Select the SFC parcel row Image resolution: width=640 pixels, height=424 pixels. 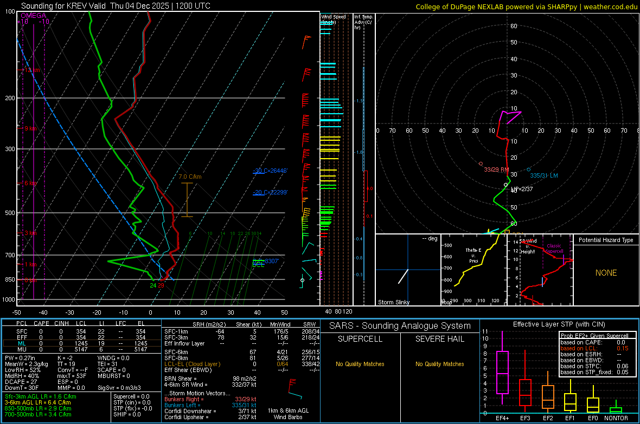(82, 331)
